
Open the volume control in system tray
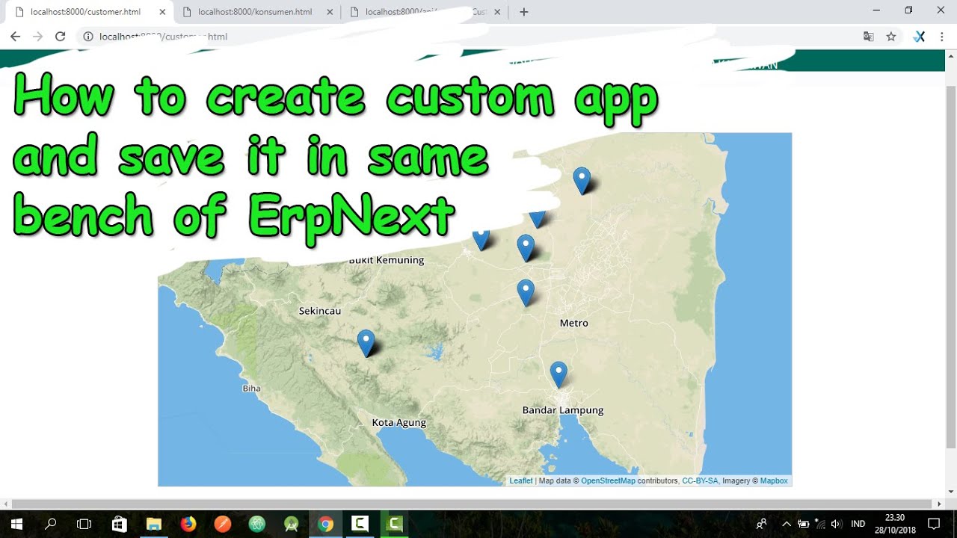tap(836, 524)
